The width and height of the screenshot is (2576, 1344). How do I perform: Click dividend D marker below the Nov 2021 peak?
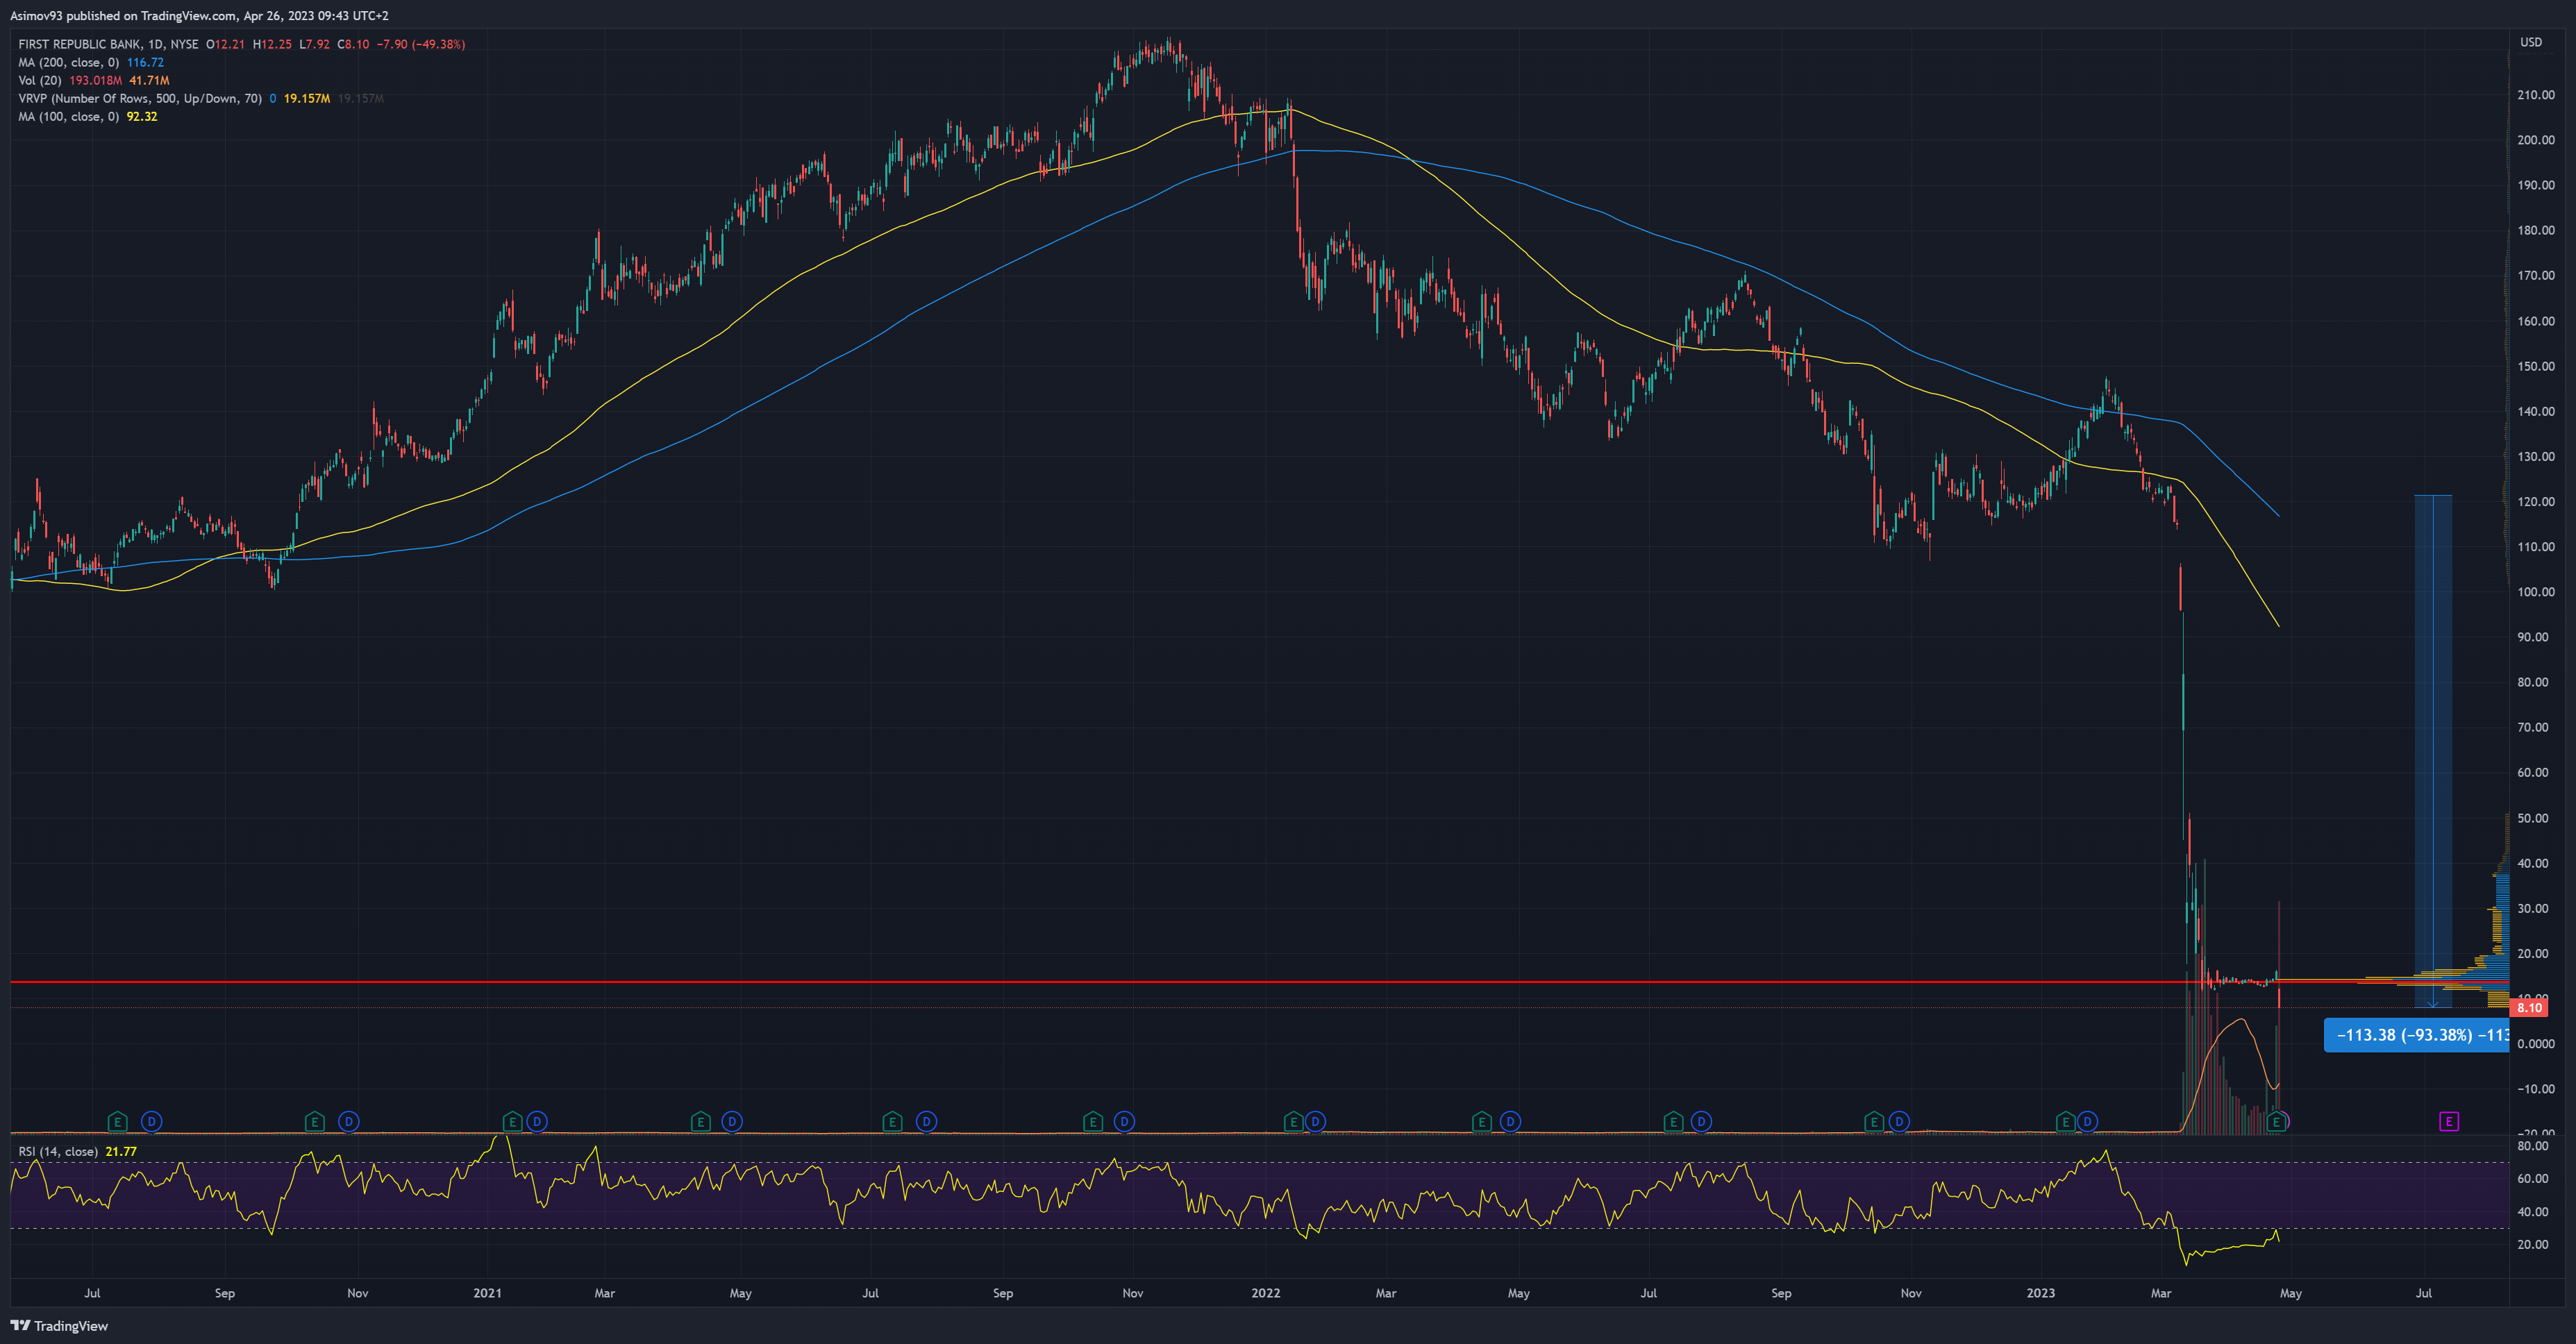[x=1124, y=1121]
